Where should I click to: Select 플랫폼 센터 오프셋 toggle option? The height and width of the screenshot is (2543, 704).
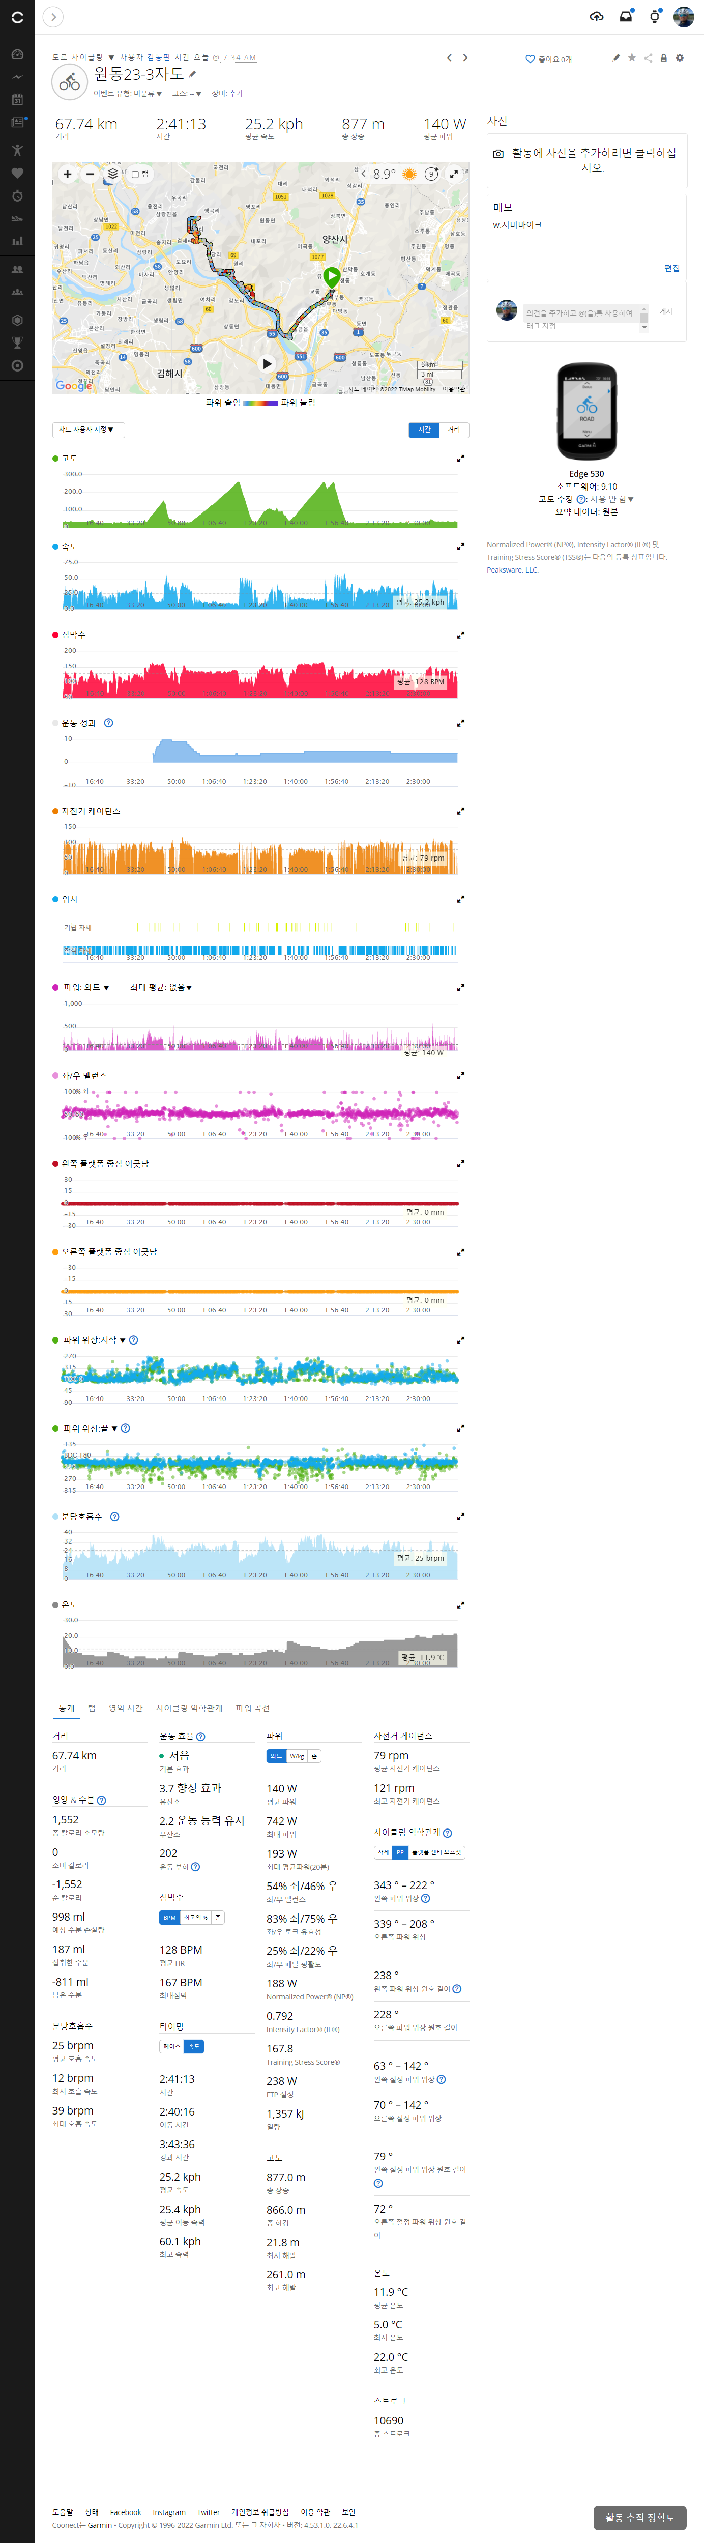coord(436,1853)
